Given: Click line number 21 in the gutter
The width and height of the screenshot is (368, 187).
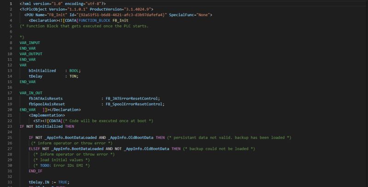Looking at the screenshot, I should [10, 115].
